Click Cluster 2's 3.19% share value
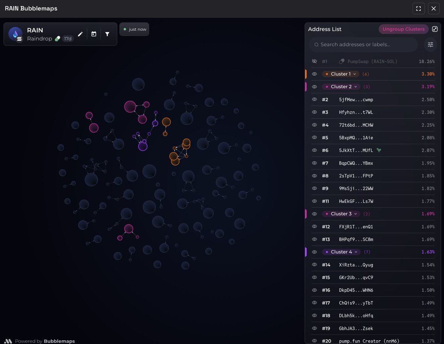Screen dimensions: 444x344 pyautogui.click(x=428, y=87)
